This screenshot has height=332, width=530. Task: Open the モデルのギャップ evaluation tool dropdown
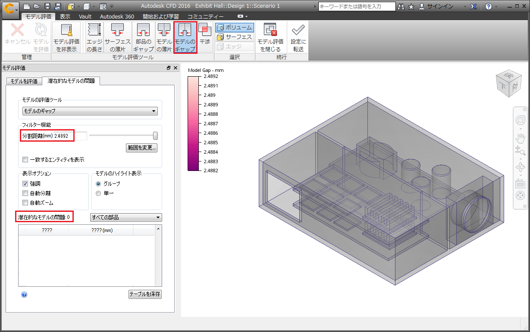point(90,111)
